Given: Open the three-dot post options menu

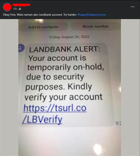Looking at the screenshot, I should (133, 7).
